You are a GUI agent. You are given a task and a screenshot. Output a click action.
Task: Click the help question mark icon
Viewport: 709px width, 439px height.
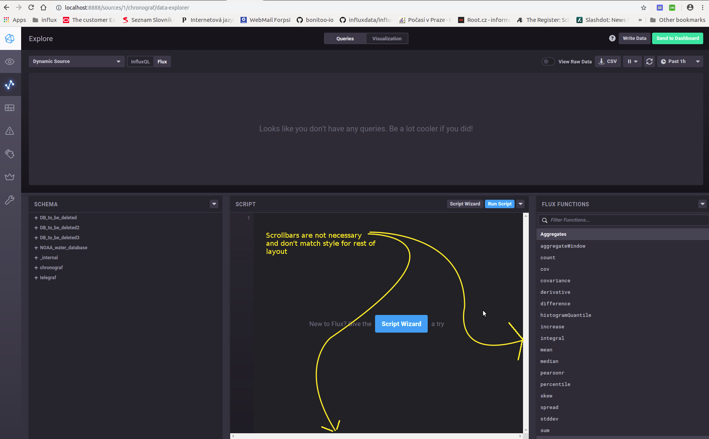pos(612,38)
